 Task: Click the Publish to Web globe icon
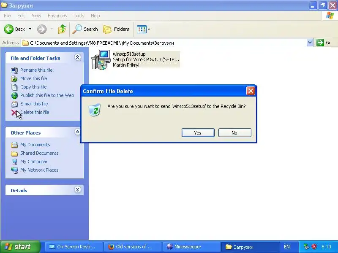coord(14,96)
